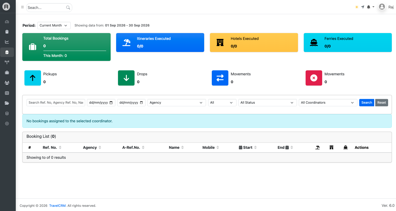Image resolution: width=396 pixels, height=211 pixels.
Task: Click the blue Movements exchange-arrows icon
Action: point(220,78)
